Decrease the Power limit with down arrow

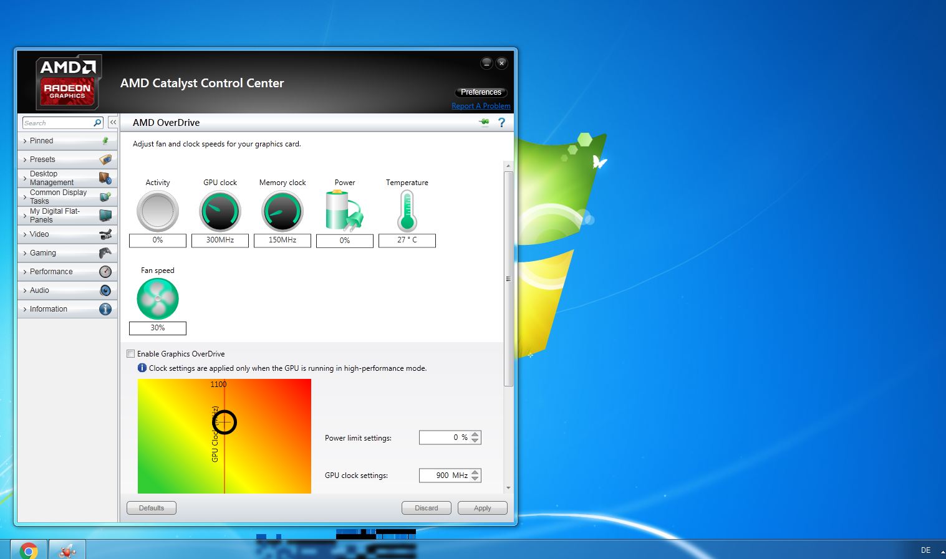(475, 441)
